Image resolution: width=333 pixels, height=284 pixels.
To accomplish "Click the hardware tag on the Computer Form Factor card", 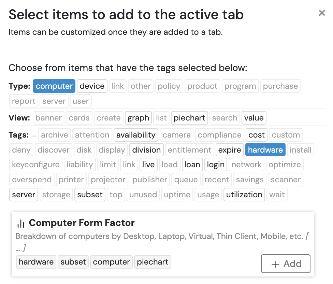I will [36, 262].
